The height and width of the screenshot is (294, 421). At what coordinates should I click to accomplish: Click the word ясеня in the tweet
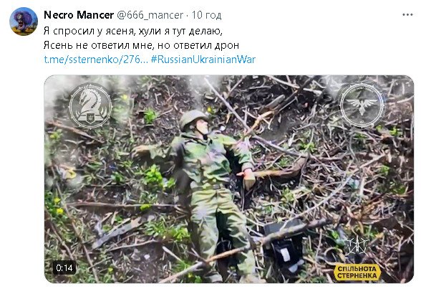click(x=119, y=32)
